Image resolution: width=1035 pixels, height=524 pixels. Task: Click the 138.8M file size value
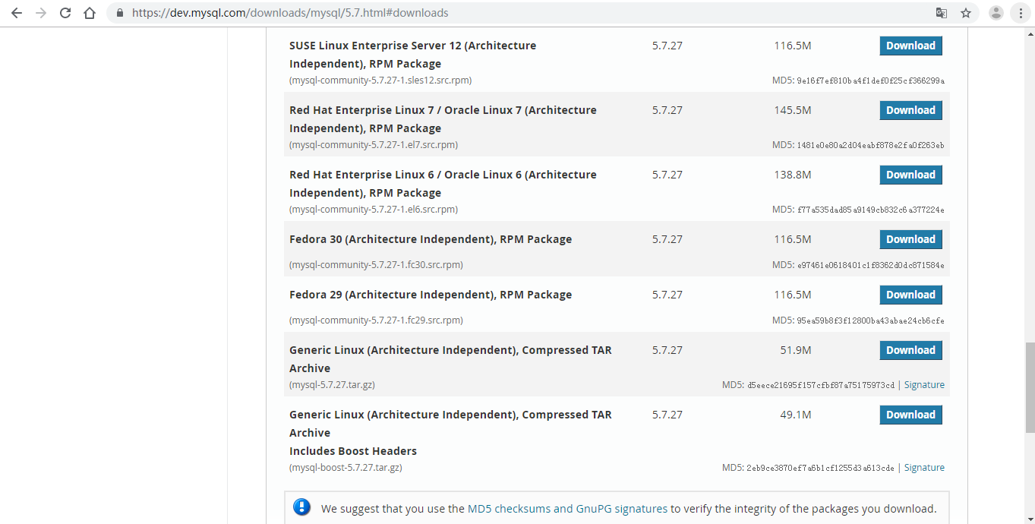coord(793,175)
